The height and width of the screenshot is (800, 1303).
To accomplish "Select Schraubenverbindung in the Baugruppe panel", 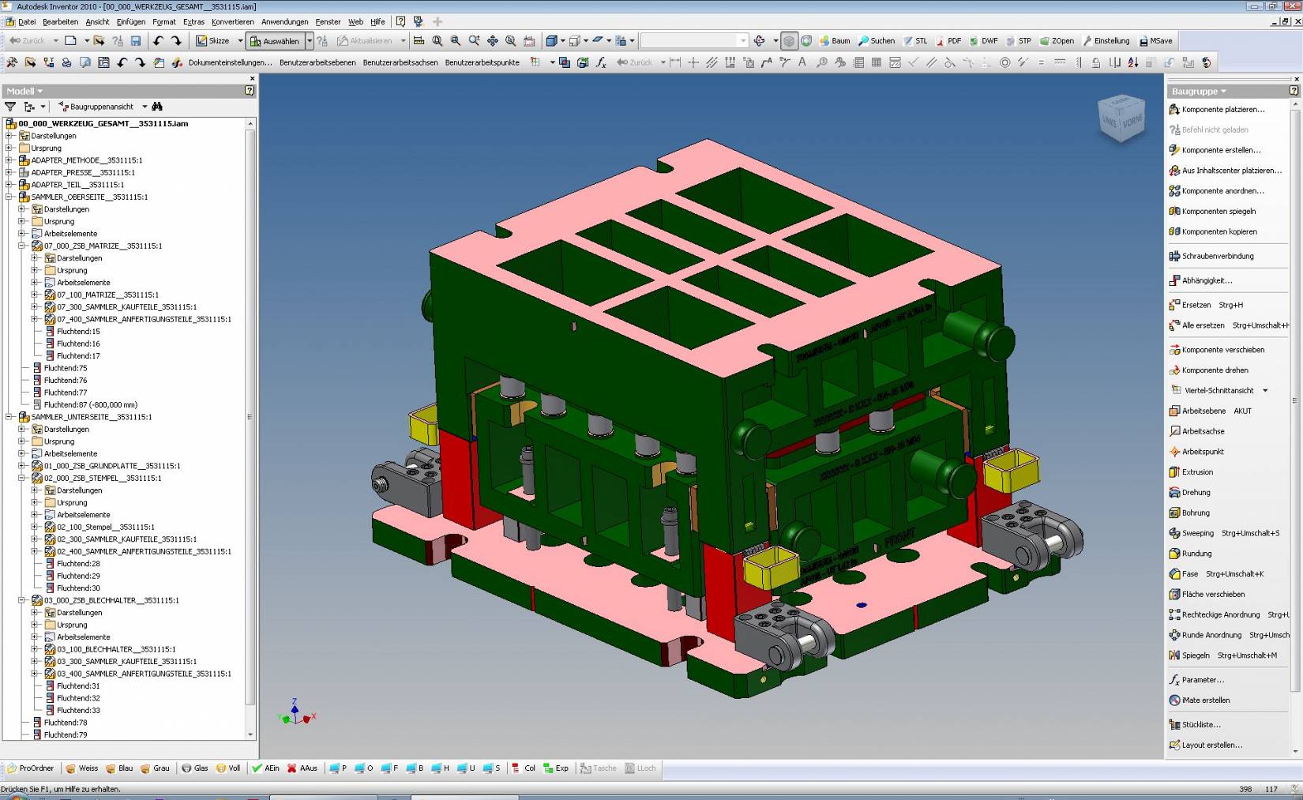I will [x=1217, y=256].
